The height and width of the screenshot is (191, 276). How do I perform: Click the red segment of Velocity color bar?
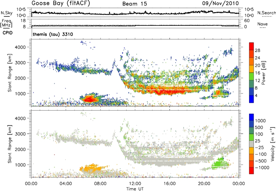tap(252, 171)
